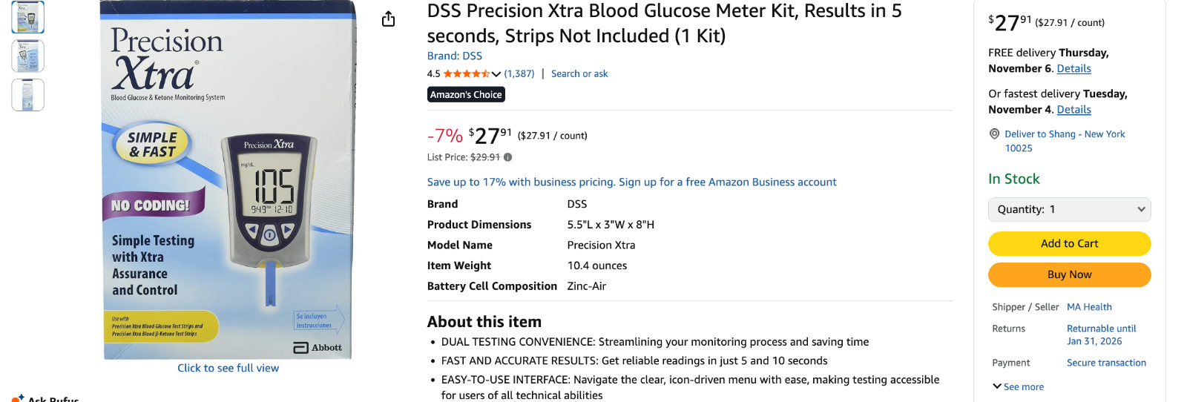Click the Buy Now button
This screenshot has height=402, width=1187.
tap(1069, 274)
